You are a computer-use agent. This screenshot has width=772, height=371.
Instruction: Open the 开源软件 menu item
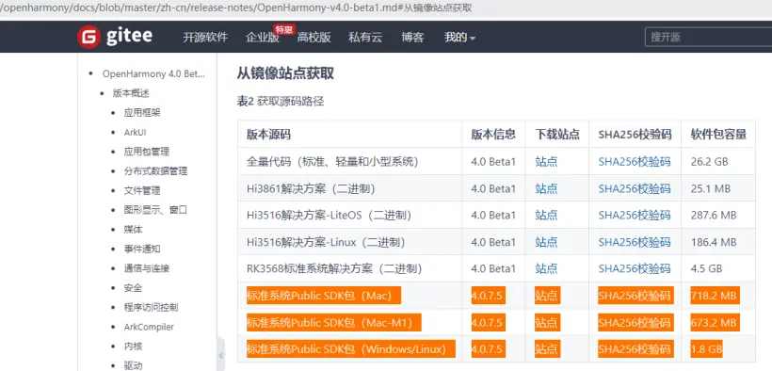[x=205, y=37]
